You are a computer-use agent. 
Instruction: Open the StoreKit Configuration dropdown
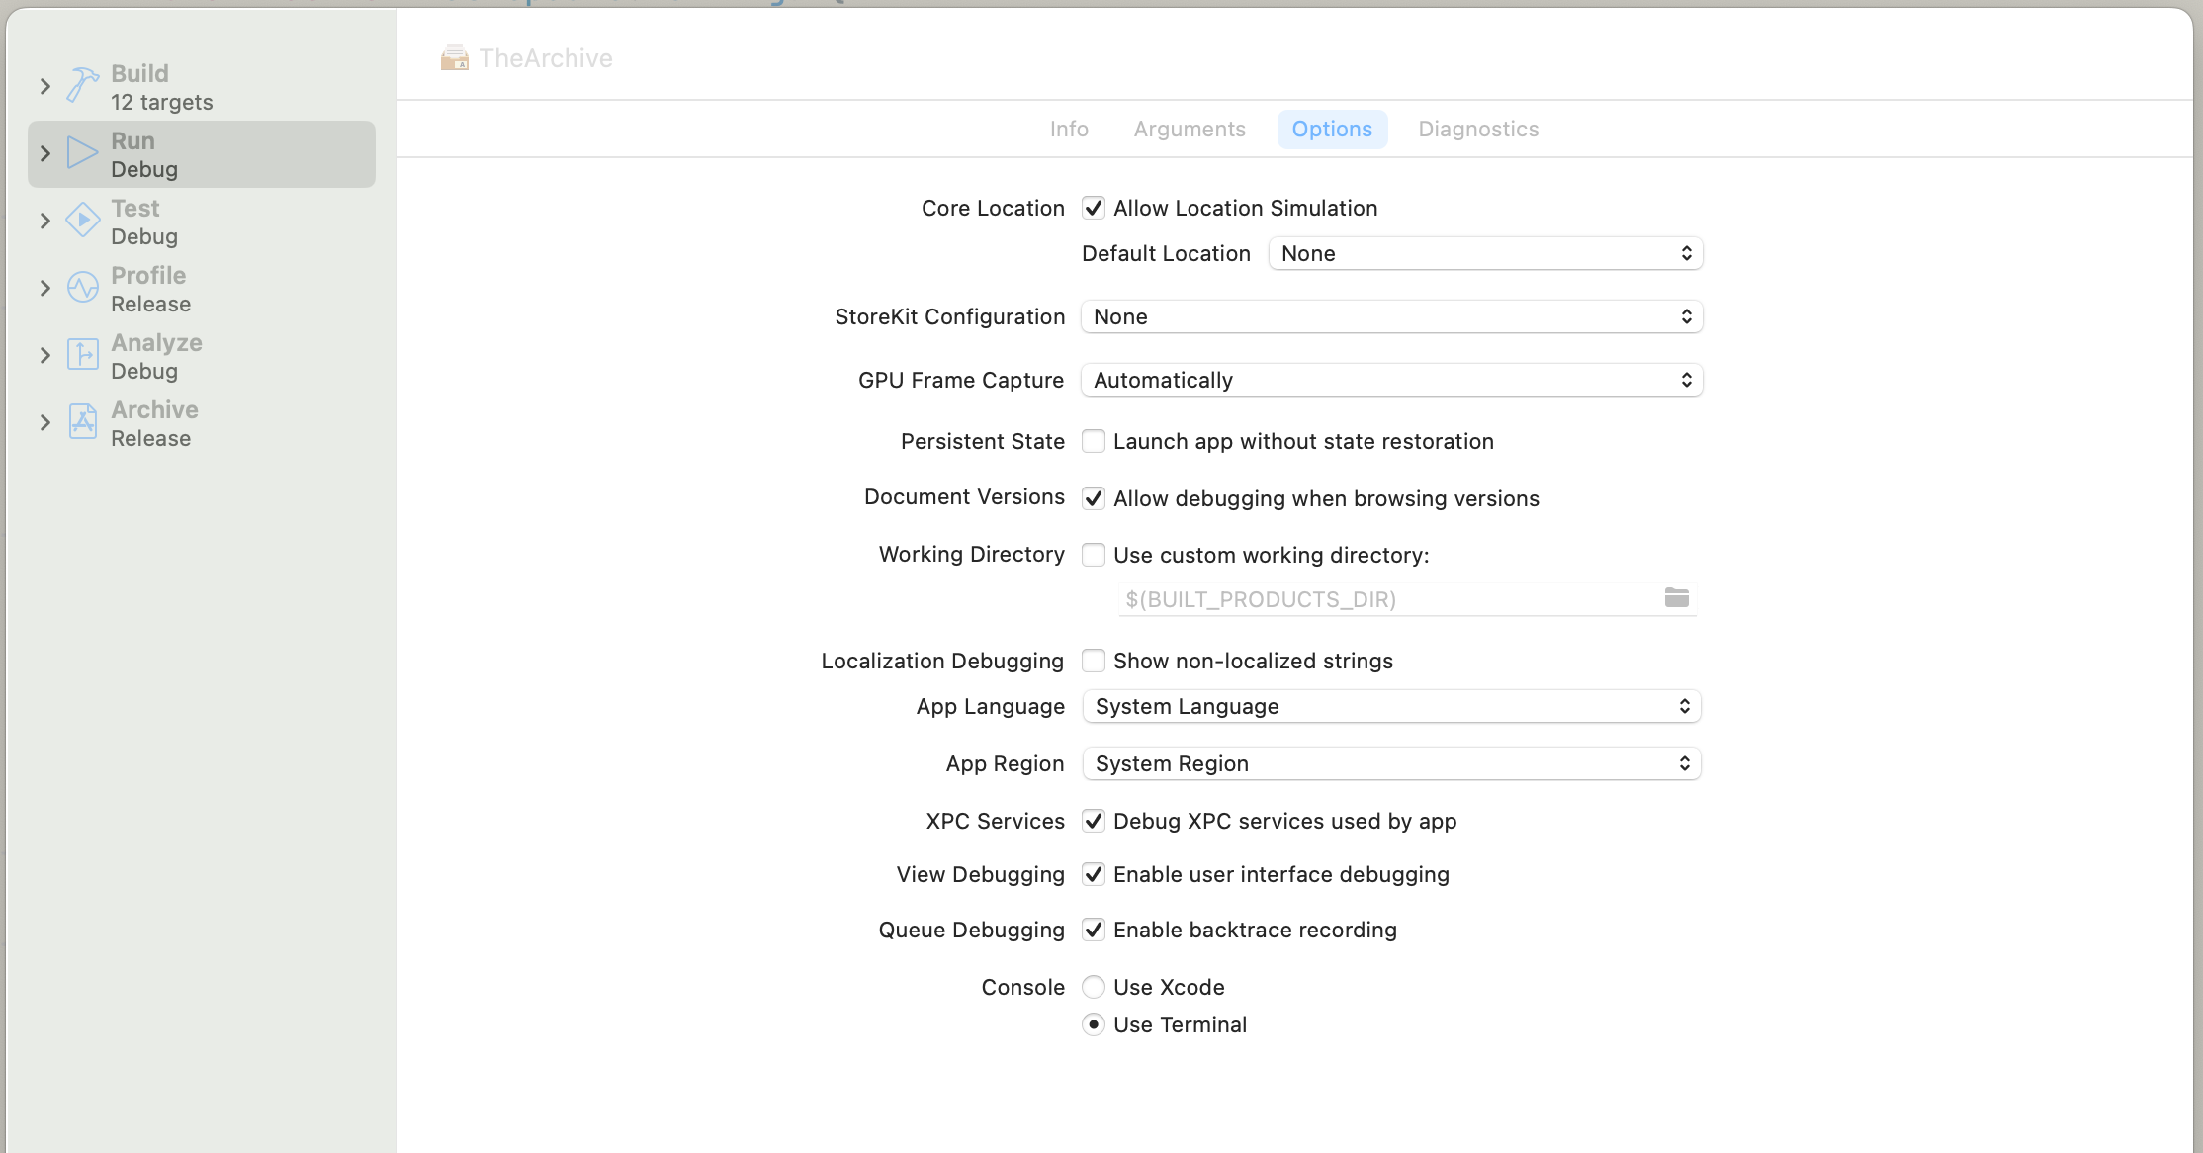pyautogui.click(x=1391, y=316)
